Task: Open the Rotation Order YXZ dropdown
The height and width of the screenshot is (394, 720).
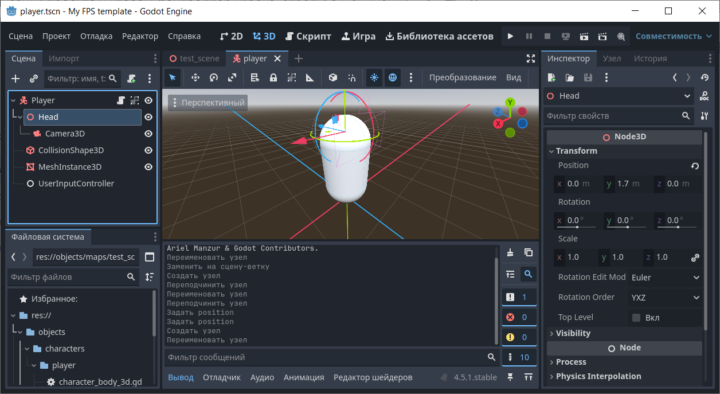Action: [666, 297]
